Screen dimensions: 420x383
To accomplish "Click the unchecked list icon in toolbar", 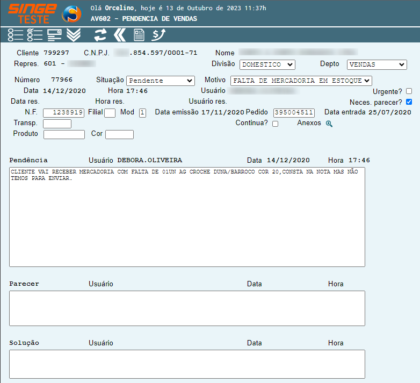I will pyautogui.click(x=16, y=35).
